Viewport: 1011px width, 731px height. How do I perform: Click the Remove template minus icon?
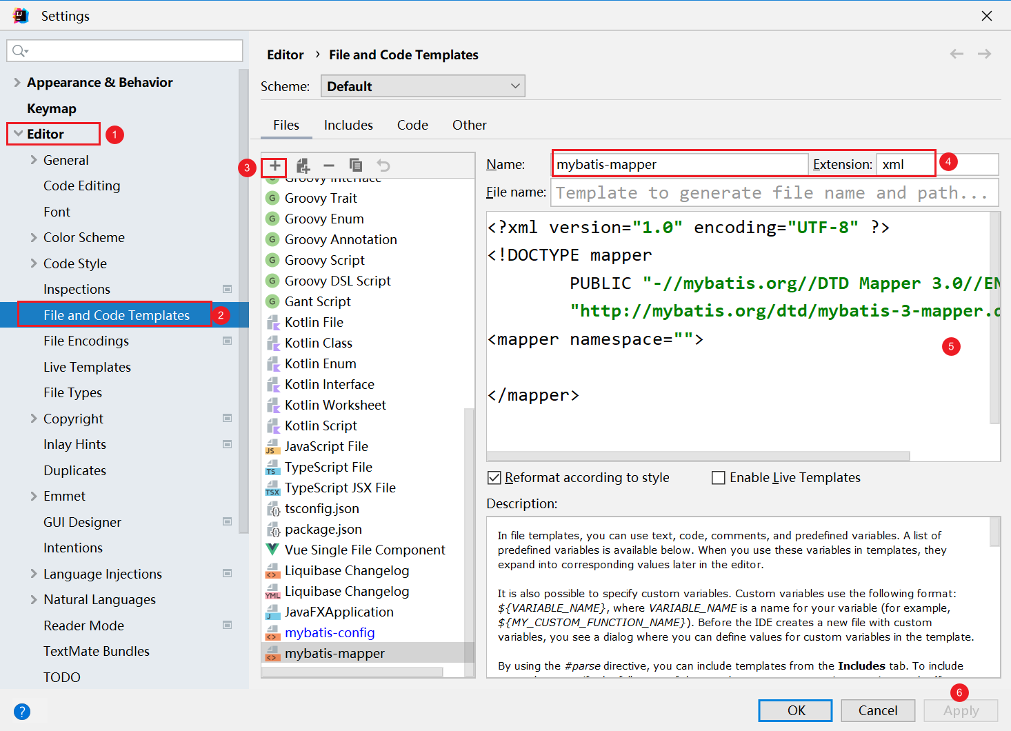[x=329, y=166]
